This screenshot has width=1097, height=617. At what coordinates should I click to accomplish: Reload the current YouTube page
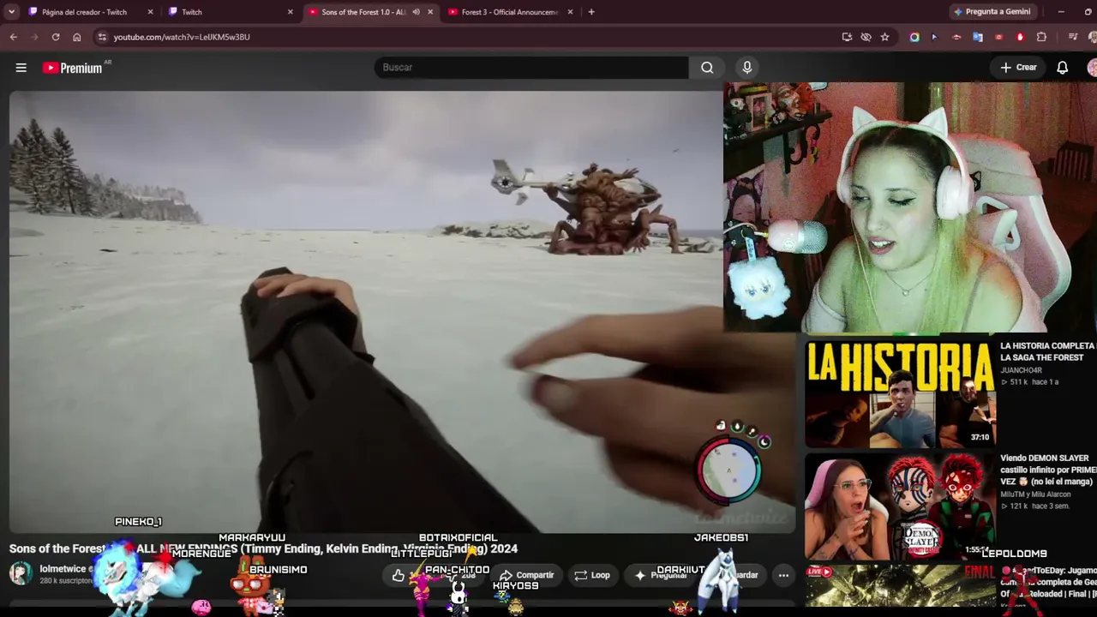(56, 37)
